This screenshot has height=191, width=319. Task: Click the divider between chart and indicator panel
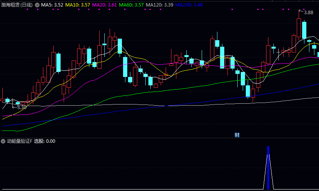[159, 138]
